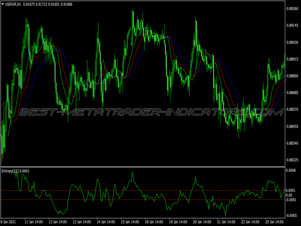Click the -0.0005 Entropy scale label
The image size is (301, 226).
(x=291, y=216)
